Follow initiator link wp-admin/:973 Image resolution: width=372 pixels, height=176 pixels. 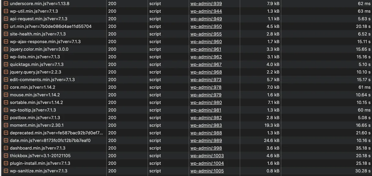click(206, 80)
